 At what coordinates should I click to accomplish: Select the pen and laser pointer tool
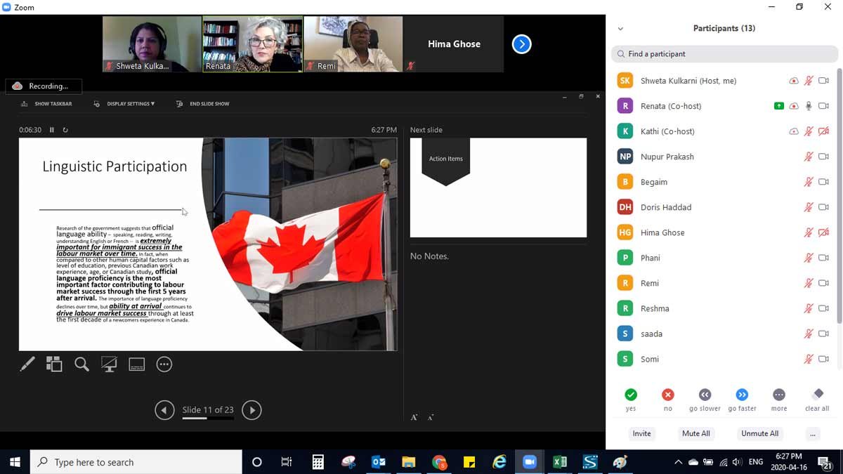point(27,364)
